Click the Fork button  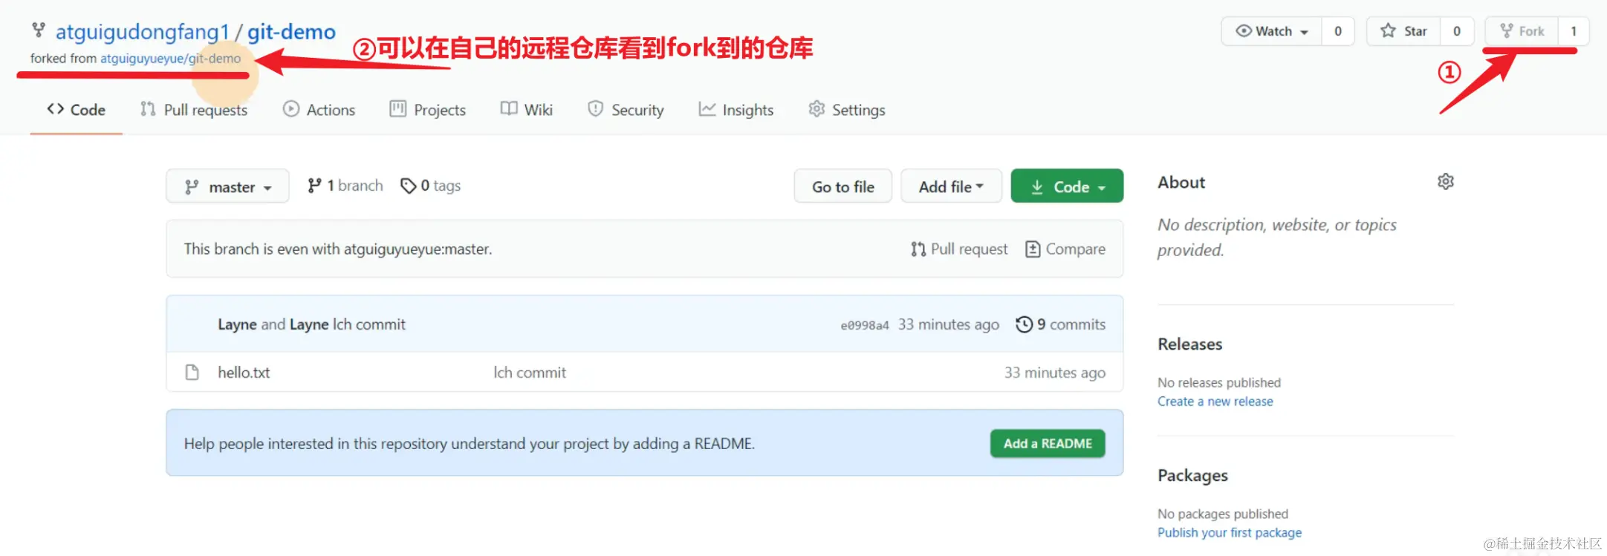pos(1522,31)
